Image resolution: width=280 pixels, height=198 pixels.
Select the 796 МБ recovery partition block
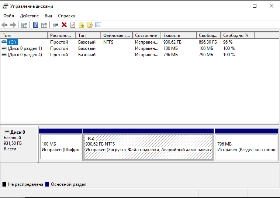(x=246, y=147)
